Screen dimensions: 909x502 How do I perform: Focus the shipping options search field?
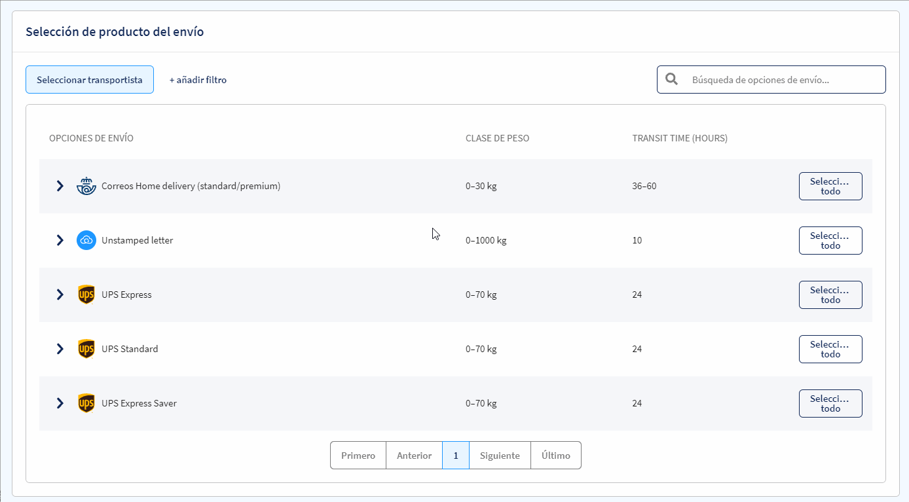pos(771,80)
